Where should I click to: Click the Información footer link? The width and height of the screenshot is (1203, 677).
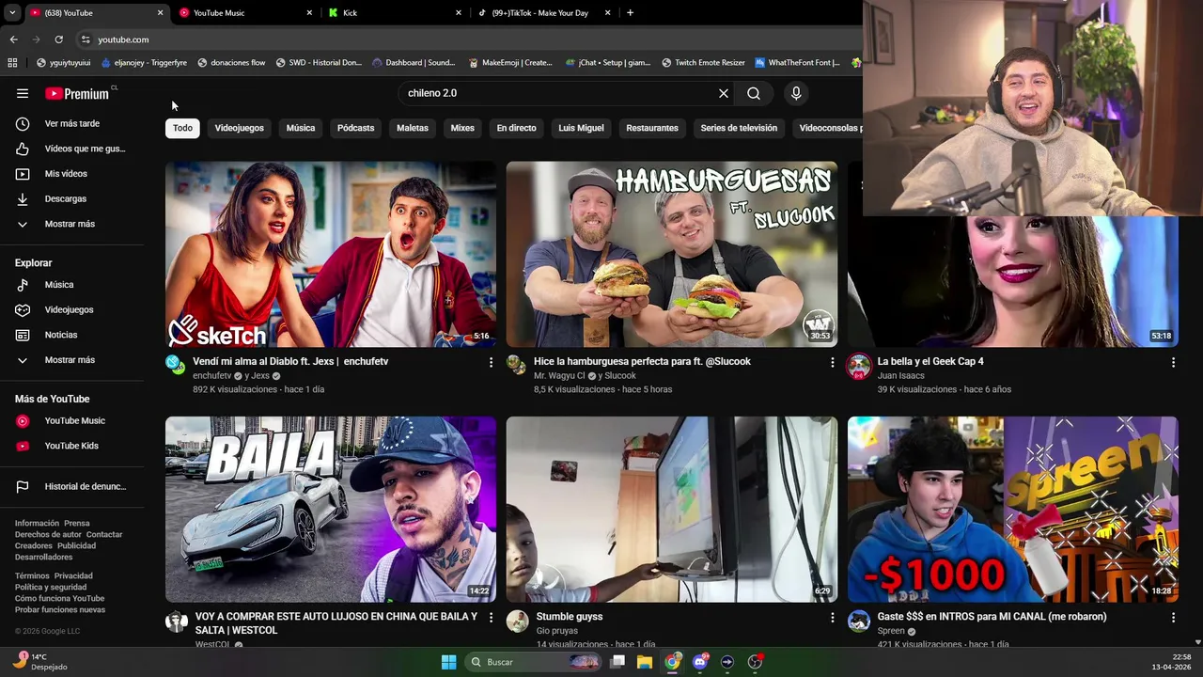[x=37, y=524]
